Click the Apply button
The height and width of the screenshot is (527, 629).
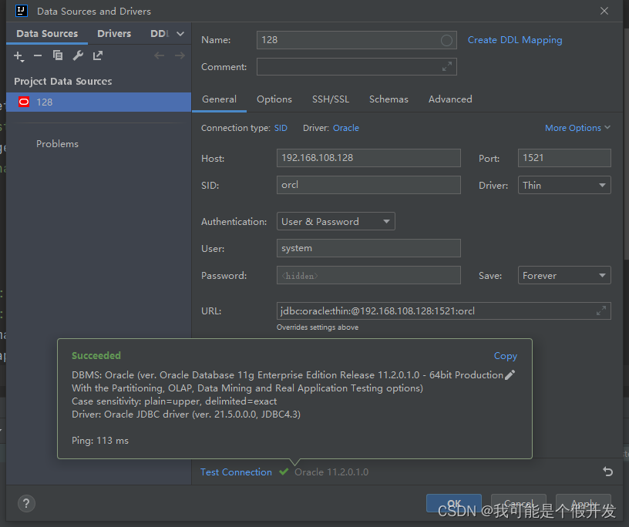point(584,503)
